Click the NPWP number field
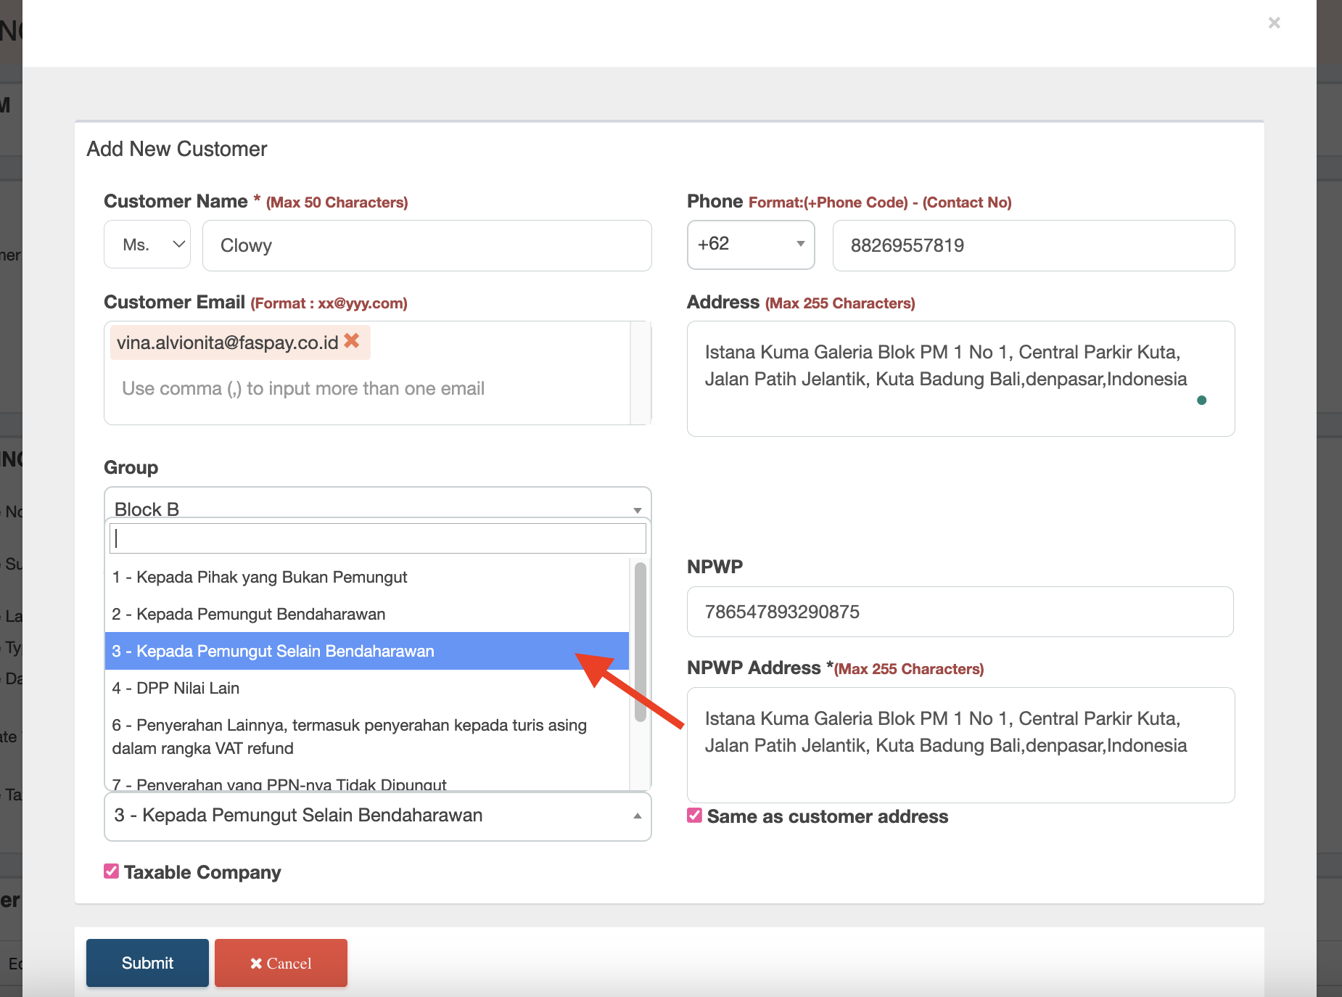The image size is (1342, 997). tap(960, 612)
